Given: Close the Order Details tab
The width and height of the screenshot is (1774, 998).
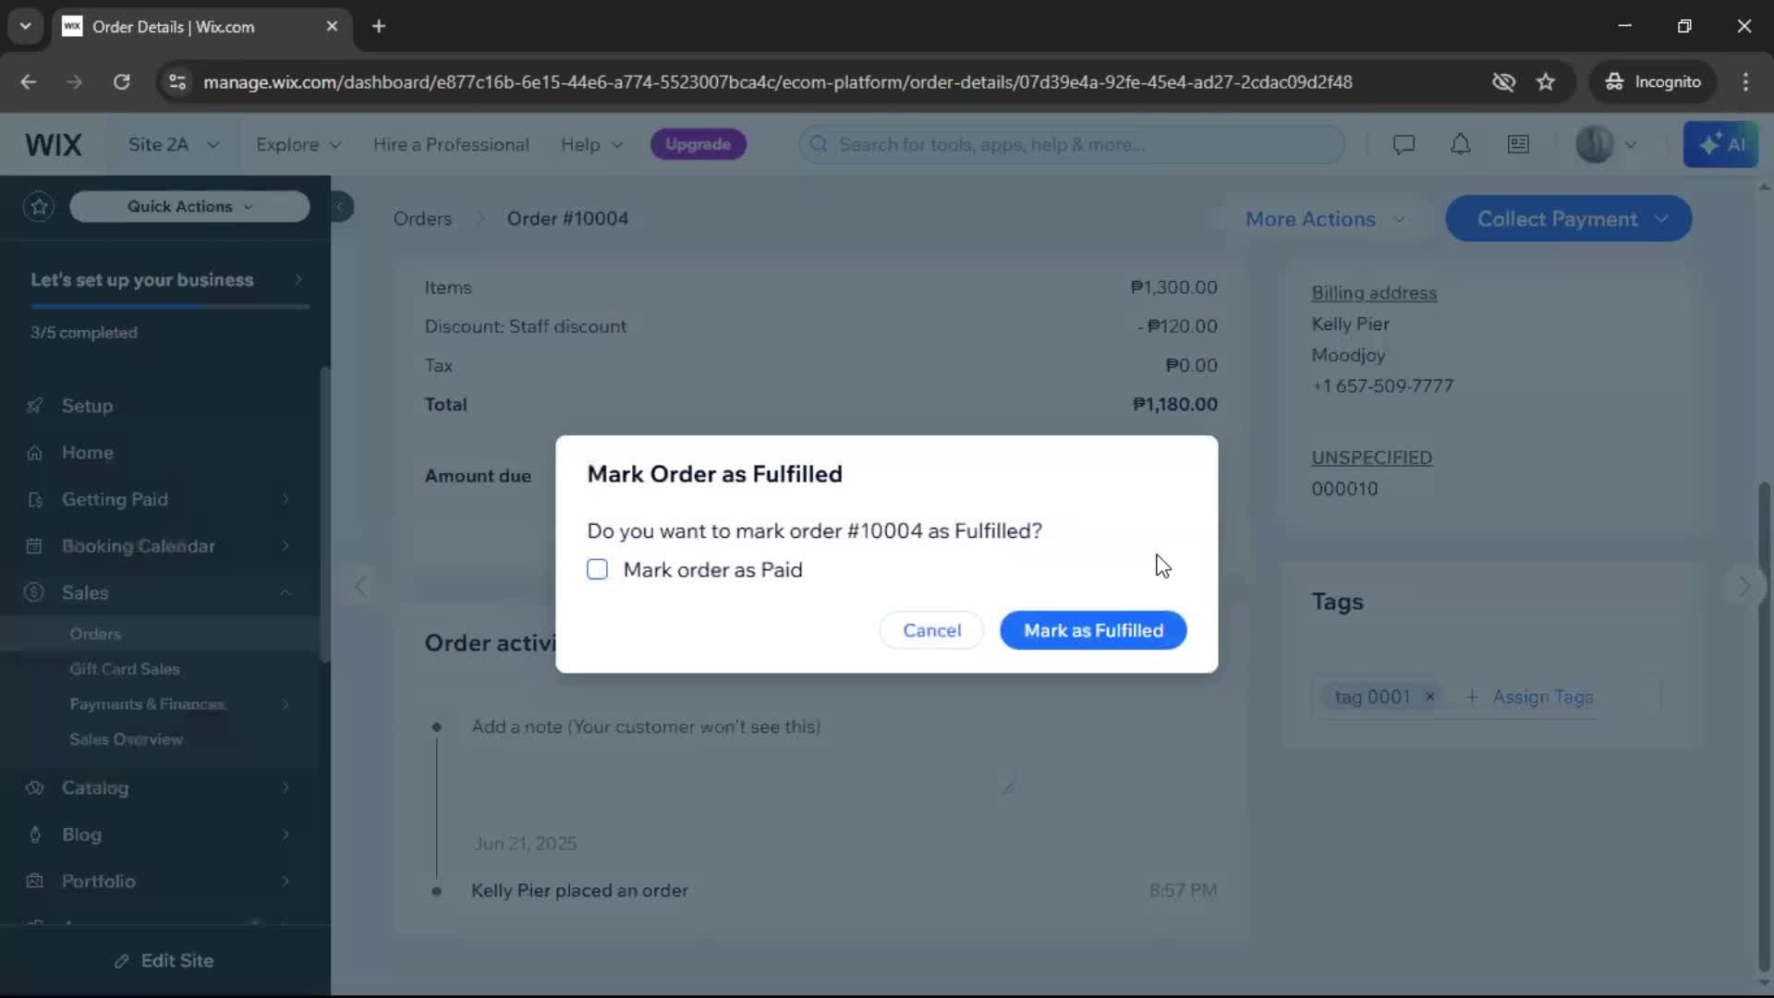Looking at the screenshot, I should (332, 26).
